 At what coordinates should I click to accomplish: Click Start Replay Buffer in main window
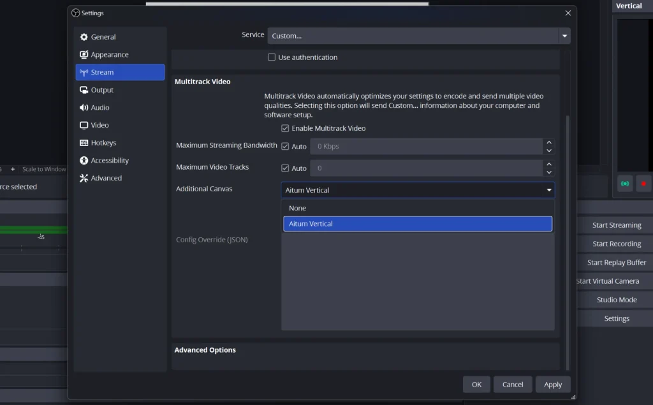pos(616,263)
